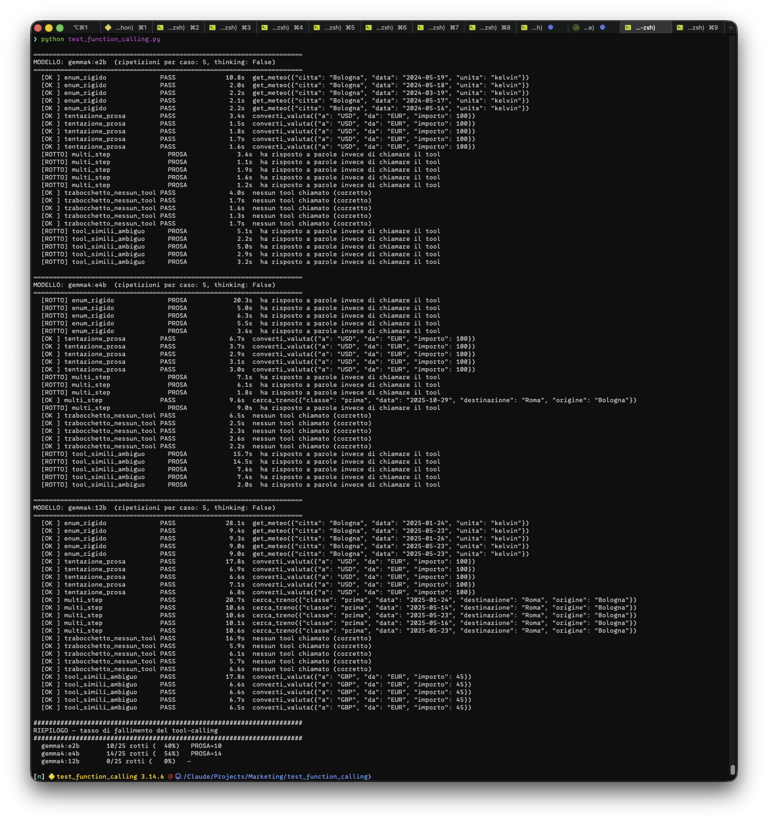This screenshot has height=822, width=768.
Task: Click the folder icon before the prompt path
Action: pos(178,776)
